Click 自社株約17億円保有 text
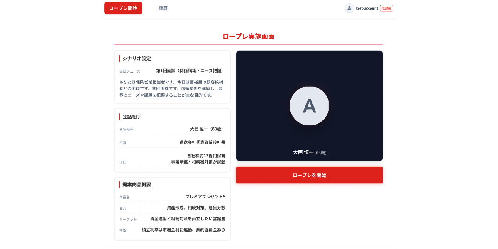498x249 pixels. click(206, 156)
